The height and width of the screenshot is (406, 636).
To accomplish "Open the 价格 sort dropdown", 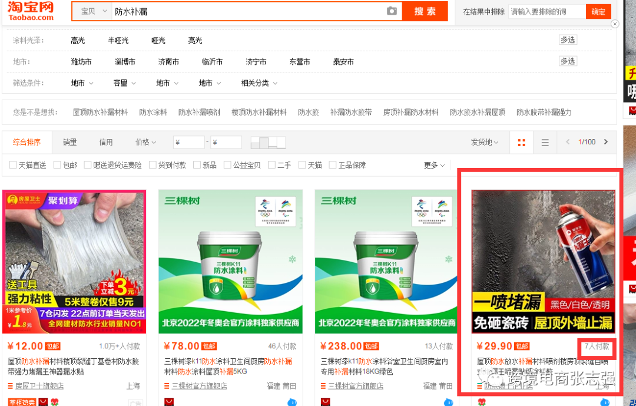I will [145, 142].
